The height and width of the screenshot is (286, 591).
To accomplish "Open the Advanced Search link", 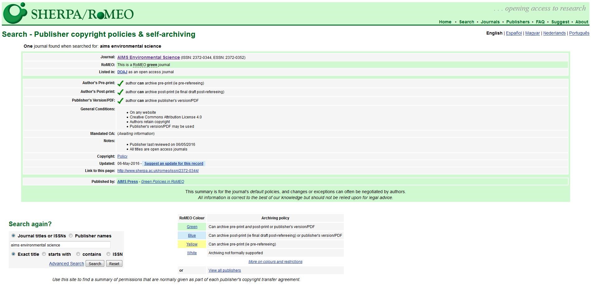I will [66, 264].
